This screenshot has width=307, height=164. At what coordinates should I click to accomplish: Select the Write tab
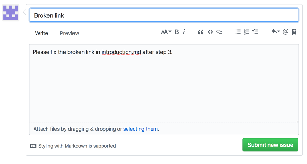coord(41,33)
